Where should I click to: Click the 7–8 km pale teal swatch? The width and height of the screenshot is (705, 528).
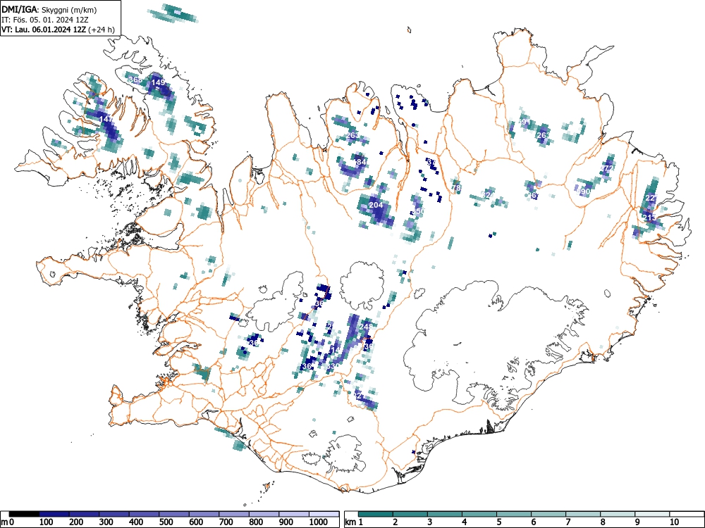pos(583,514)
